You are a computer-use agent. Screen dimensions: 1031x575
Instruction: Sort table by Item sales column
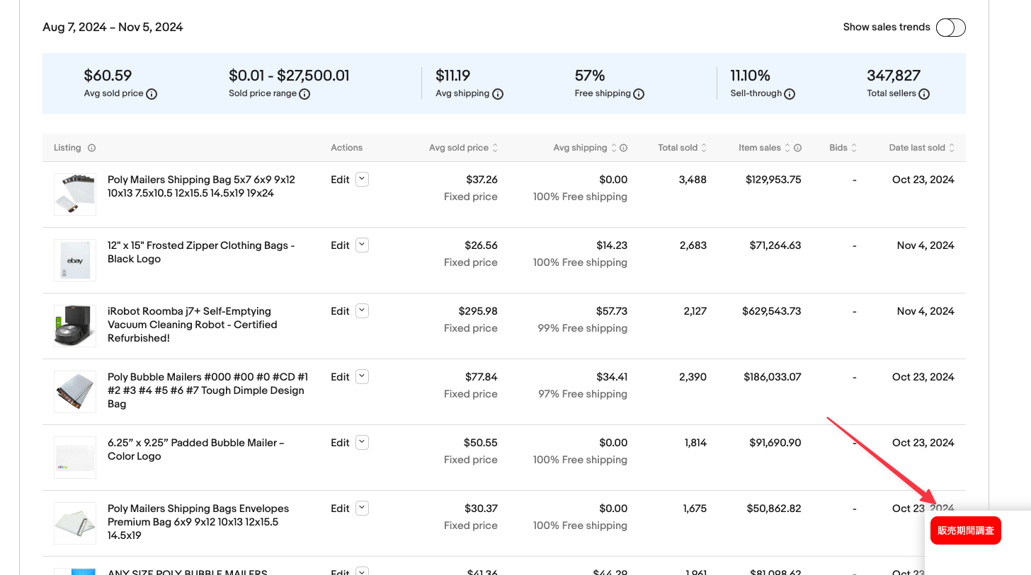coord(764,148)
